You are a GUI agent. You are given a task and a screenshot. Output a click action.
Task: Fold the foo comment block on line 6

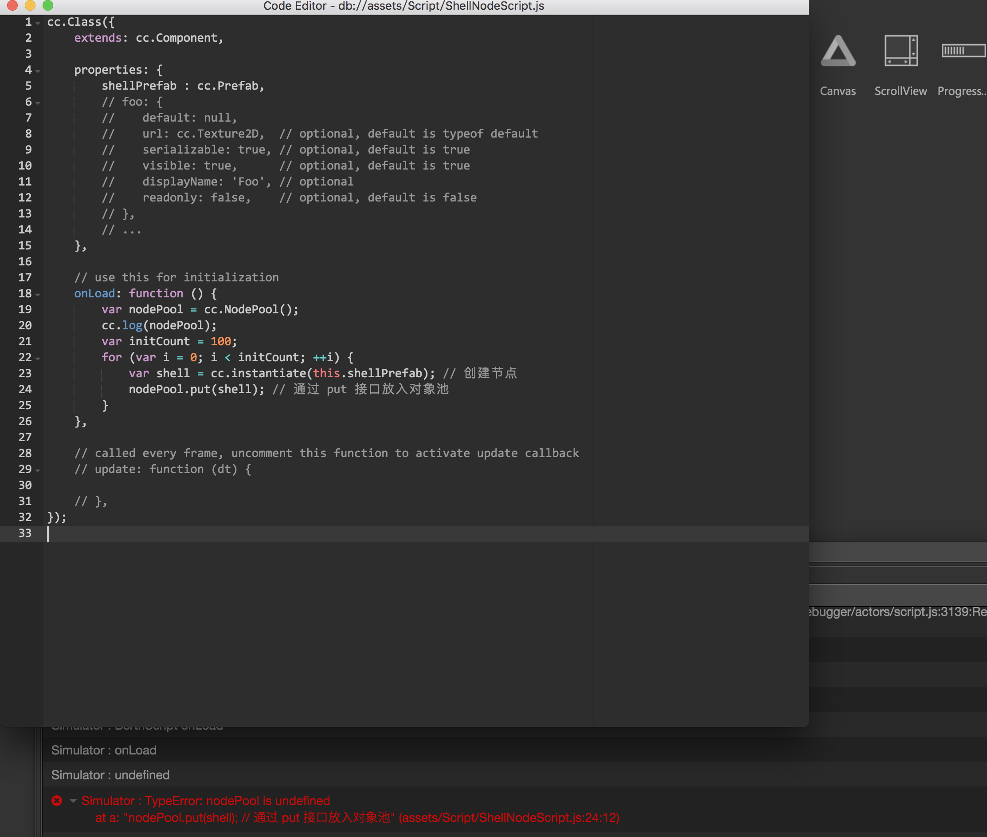click(38, 103)
